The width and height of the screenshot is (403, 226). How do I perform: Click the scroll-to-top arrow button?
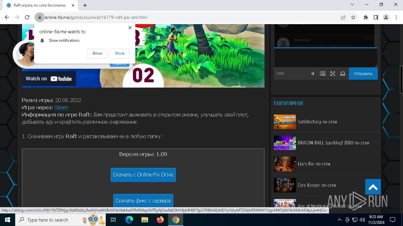click(373, 187)
